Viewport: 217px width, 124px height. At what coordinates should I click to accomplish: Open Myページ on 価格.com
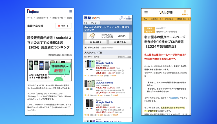[122, 18]
